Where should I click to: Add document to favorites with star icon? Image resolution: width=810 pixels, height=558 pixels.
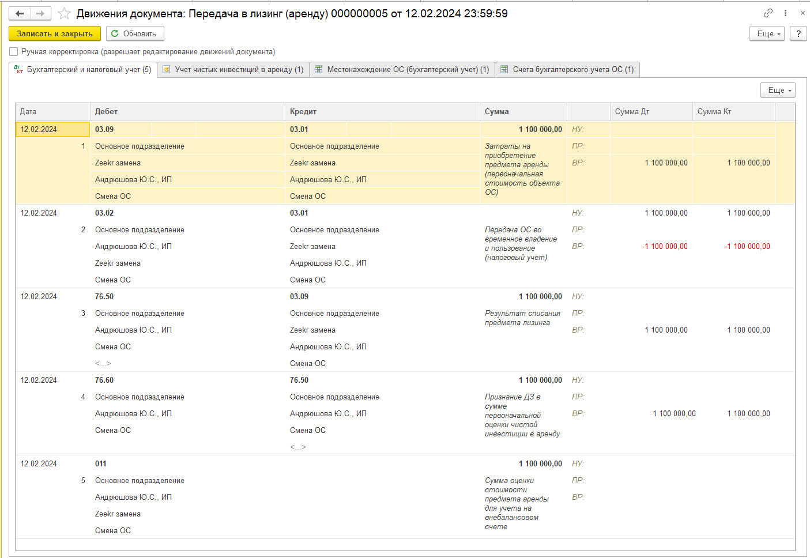pos(65,13)
